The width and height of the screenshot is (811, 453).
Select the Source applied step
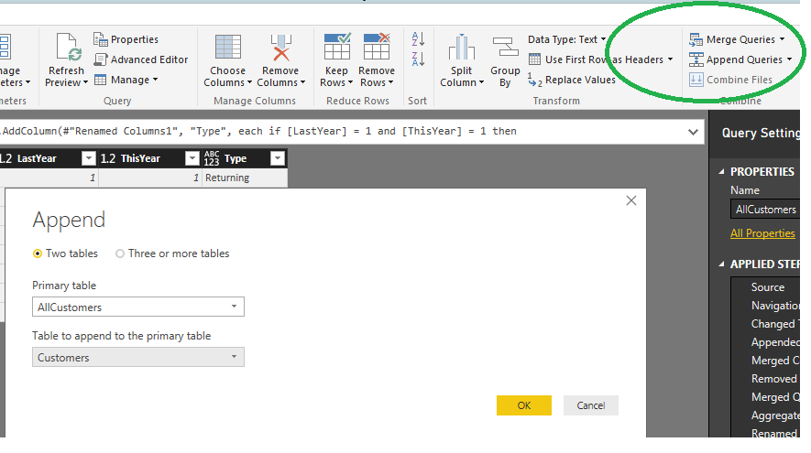[766, 287]
